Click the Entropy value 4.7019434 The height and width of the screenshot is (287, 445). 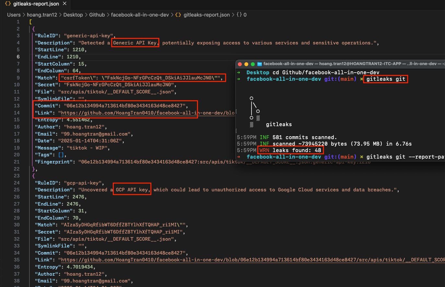pyautogui.click(x=80, y=267)
